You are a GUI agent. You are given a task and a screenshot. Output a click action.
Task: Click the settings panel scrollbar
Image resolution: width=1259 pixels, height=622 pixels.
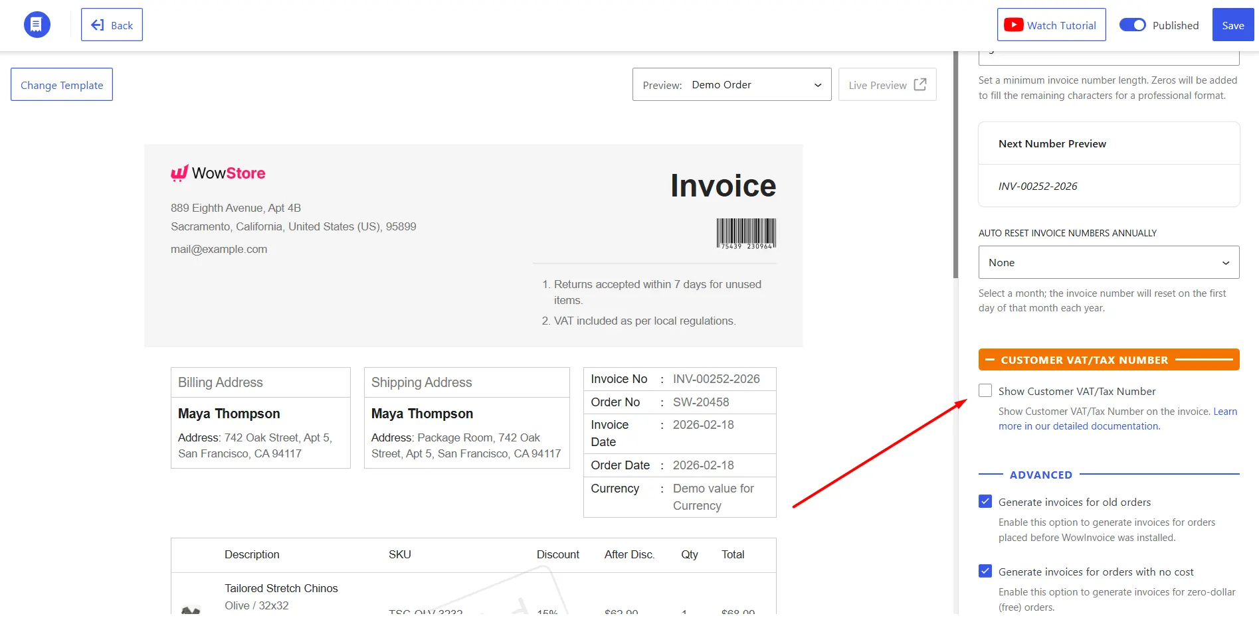pyautogui.click(x=955, y=164)
